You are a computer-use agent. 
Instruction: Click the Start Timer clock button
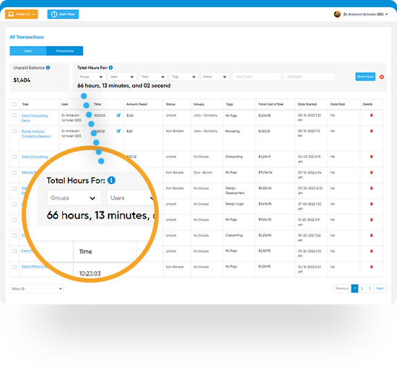click(x=63, y=14)
